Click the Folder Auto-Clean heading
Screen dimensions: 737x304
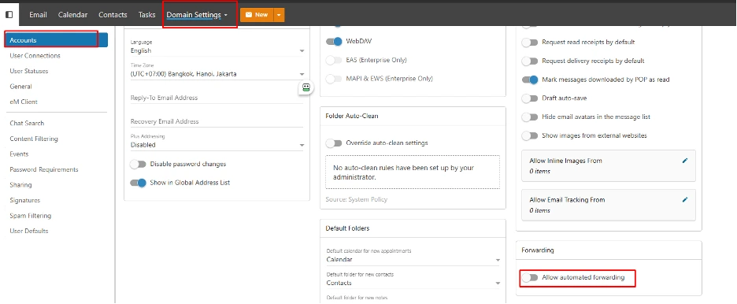352,116
